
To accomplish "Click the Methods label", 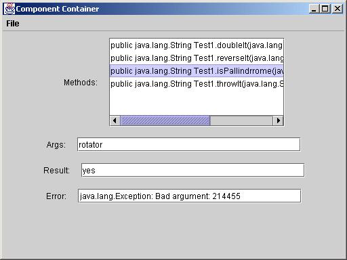I will [x=81, y=83].
